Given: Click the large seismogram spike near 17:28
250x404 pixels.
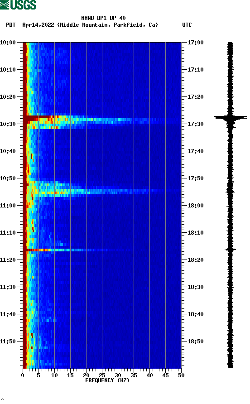Looking at the screenshot, I should click(x=230, y=117).
